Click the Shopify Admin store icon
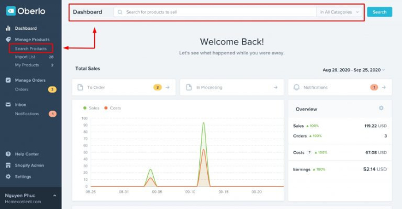The height and width of the screenshot is (209, 402). (x=8, y=165)
